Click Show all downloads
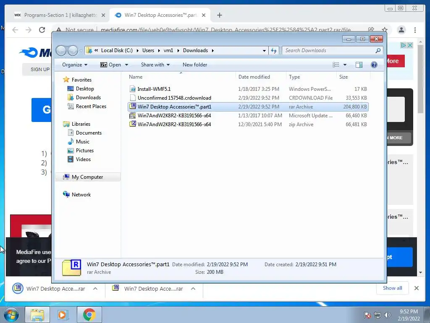The width and height of the screenshot is (430, 323). pos(393,288)
